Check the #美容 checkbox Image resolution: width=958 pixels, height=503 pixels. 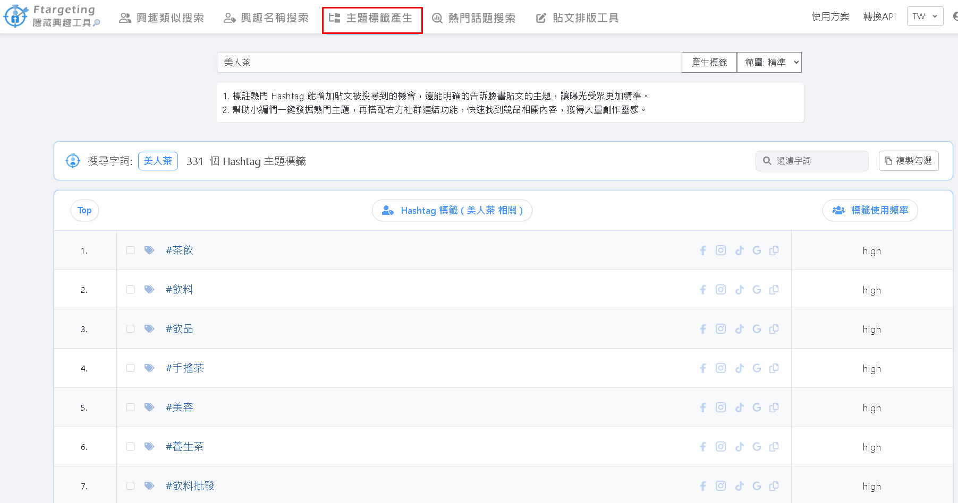(130, 407)
